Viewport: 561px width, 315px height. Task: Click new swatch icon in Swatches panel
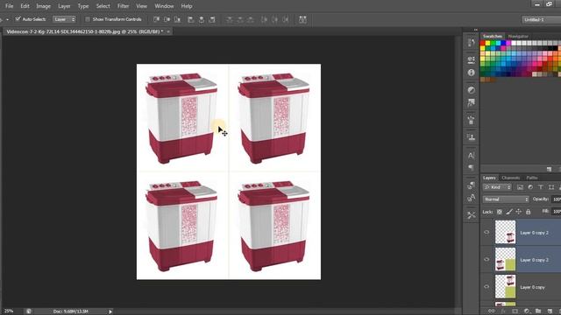point(550,169)
